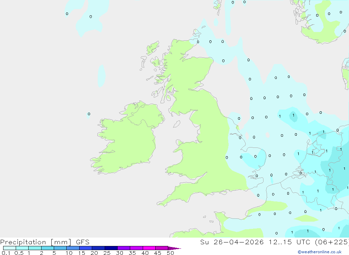The image size is (349, 255).
Task: Pick the 30–35 mm purple legend swatch
Action: 124,248
